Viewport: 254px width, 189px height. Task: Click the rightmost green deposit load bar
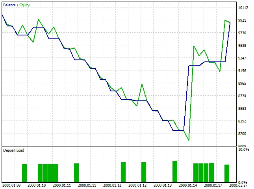pos(227,173)
